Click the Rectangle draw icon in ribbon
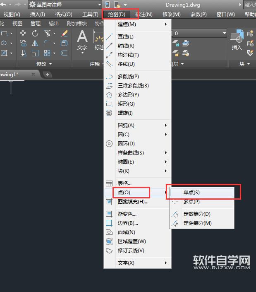The width and height of the screenshot is (256, 292). pyautogui.click(x=4, y=33)
